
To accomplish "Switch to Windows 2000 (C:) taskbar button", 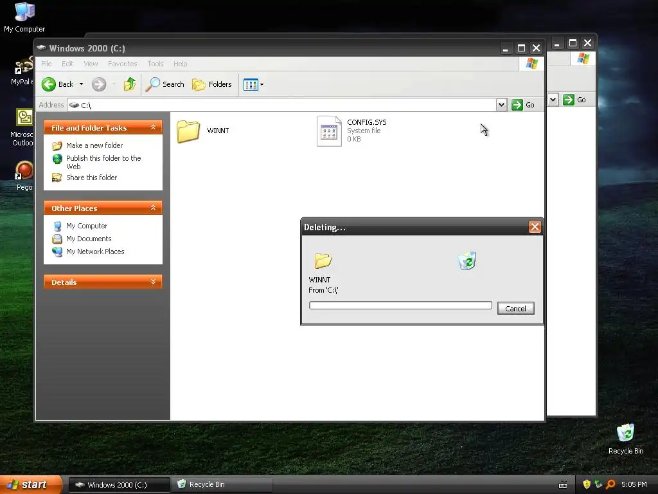I will pos(119,485).
